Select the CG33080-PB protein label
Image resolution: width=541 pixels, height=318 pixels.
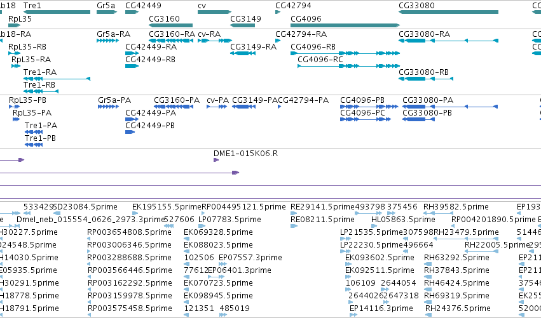point(427,113)
